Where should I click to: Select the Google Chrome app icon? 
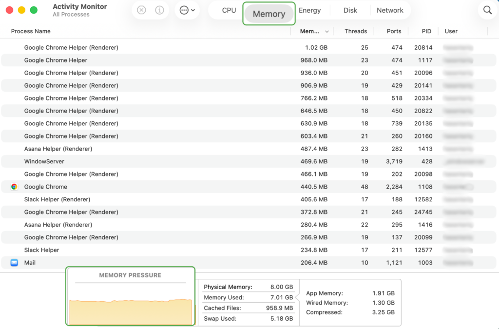tap(14, 187)
